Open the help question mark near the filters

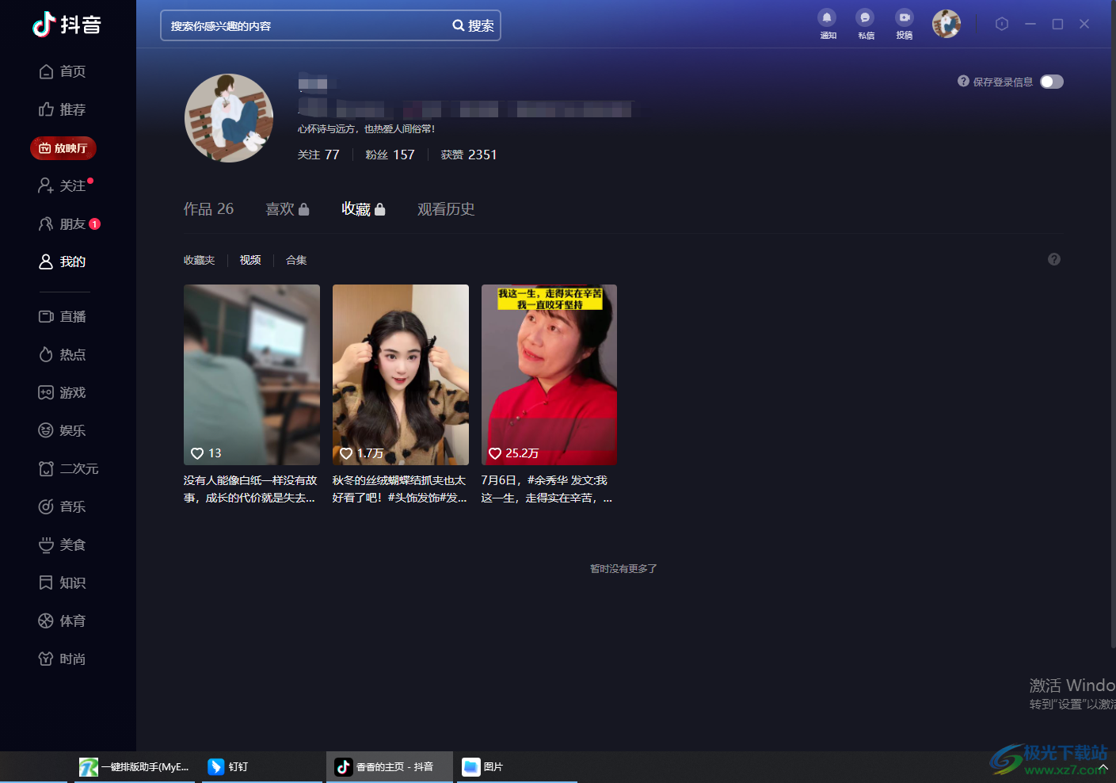tap(1053, 259)
